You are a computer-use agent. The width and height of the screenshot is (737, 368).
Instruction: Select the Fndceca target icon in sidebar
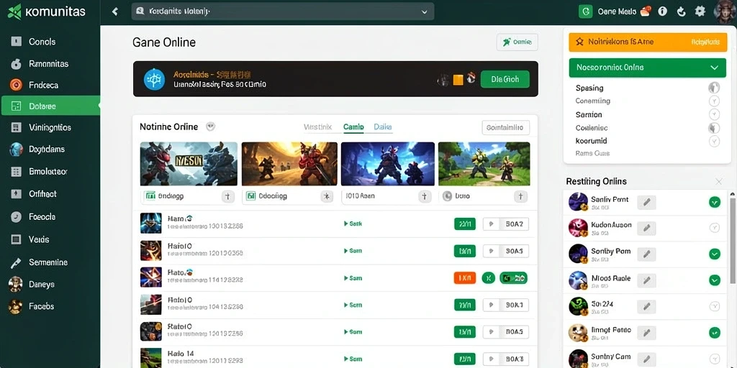[x=16, y=85]
